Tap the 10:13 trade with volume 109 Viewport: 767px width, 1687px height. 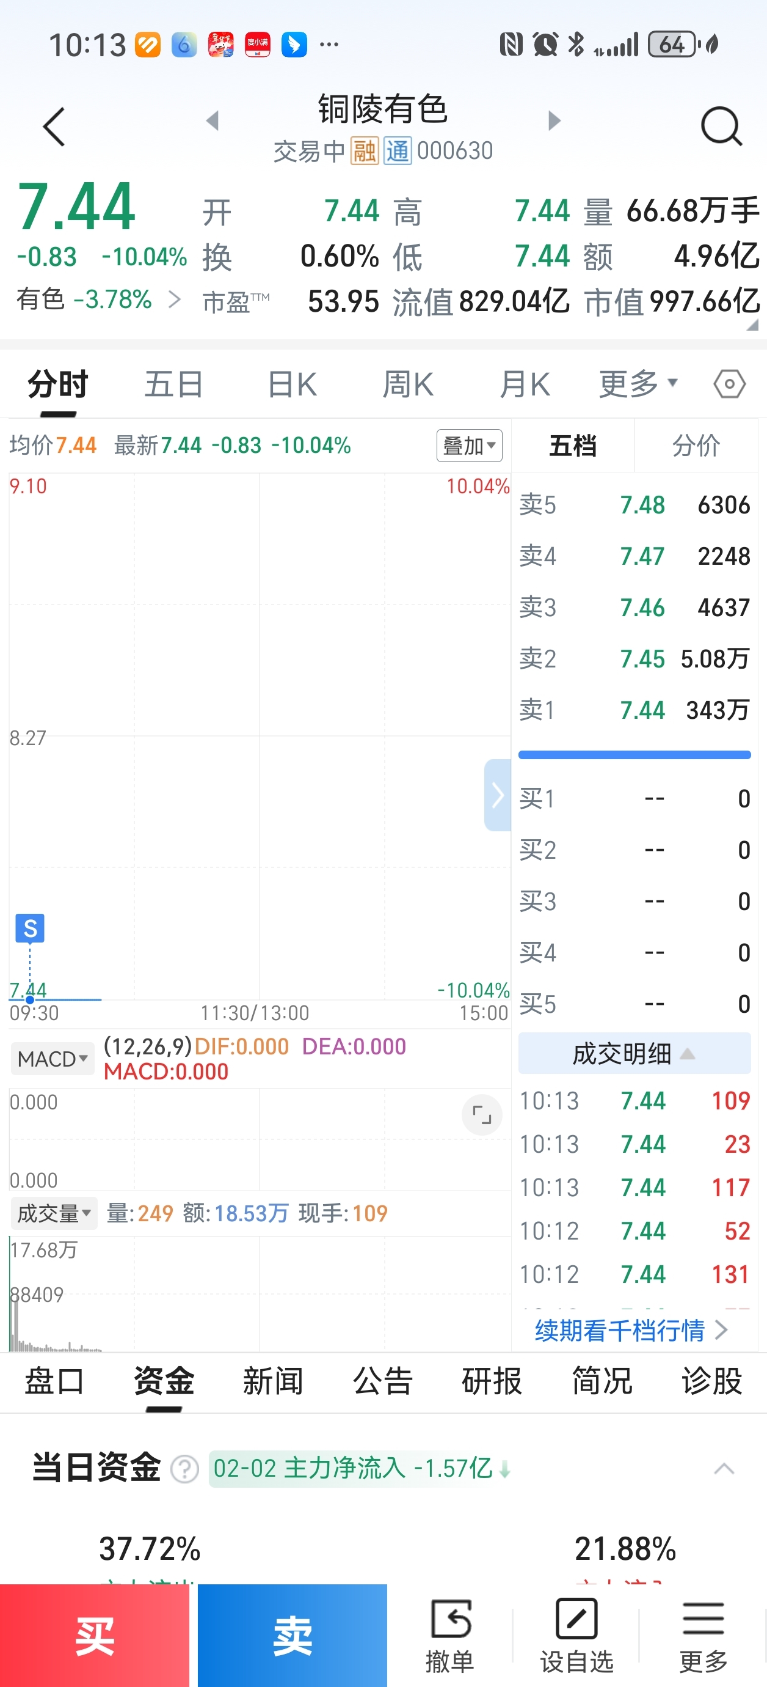coord(634,1101)
